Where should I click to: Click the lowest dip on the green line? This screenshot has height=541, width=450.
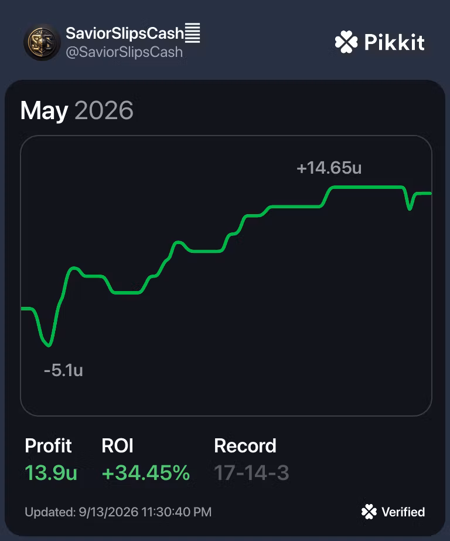tap(49, 345)
